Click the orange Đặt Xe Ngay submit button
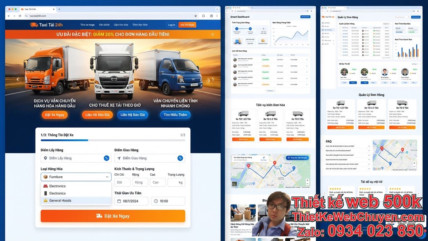The image size is (428, 241). coord(113,216)
